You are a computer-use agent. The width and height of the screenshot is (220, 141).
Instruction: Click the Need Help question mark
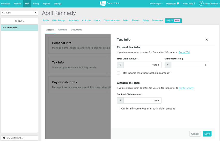pos(194,4)
